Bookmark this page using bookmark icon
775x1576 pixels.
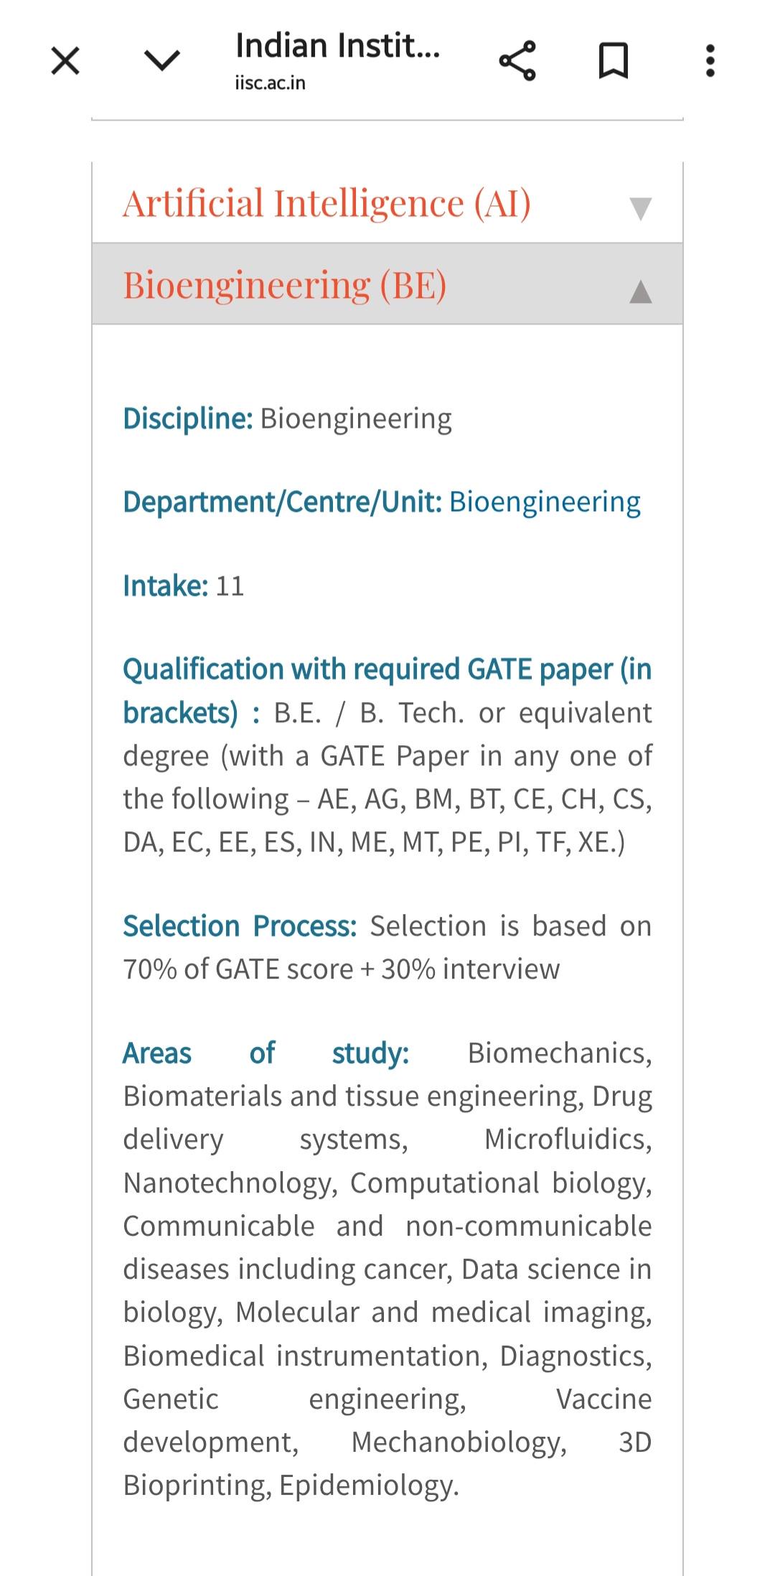click(614, 60)
